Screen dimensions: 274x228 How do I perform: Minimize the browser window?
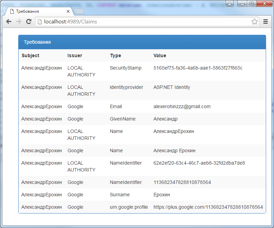click(x=242, y=3)
